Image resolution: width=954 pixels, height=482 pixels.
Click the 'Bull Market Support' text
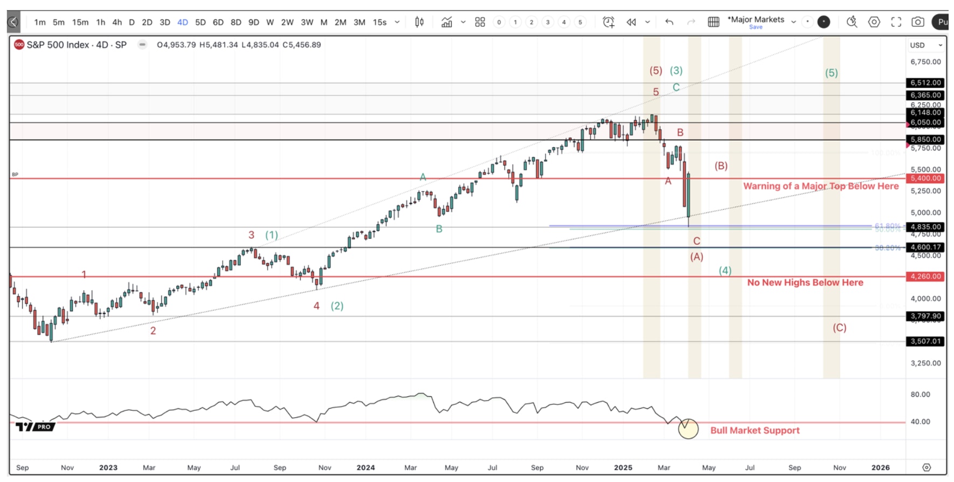755,430
